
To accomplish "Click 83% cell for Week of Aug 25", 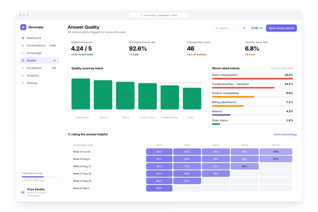I will click(x=187, y=181).
